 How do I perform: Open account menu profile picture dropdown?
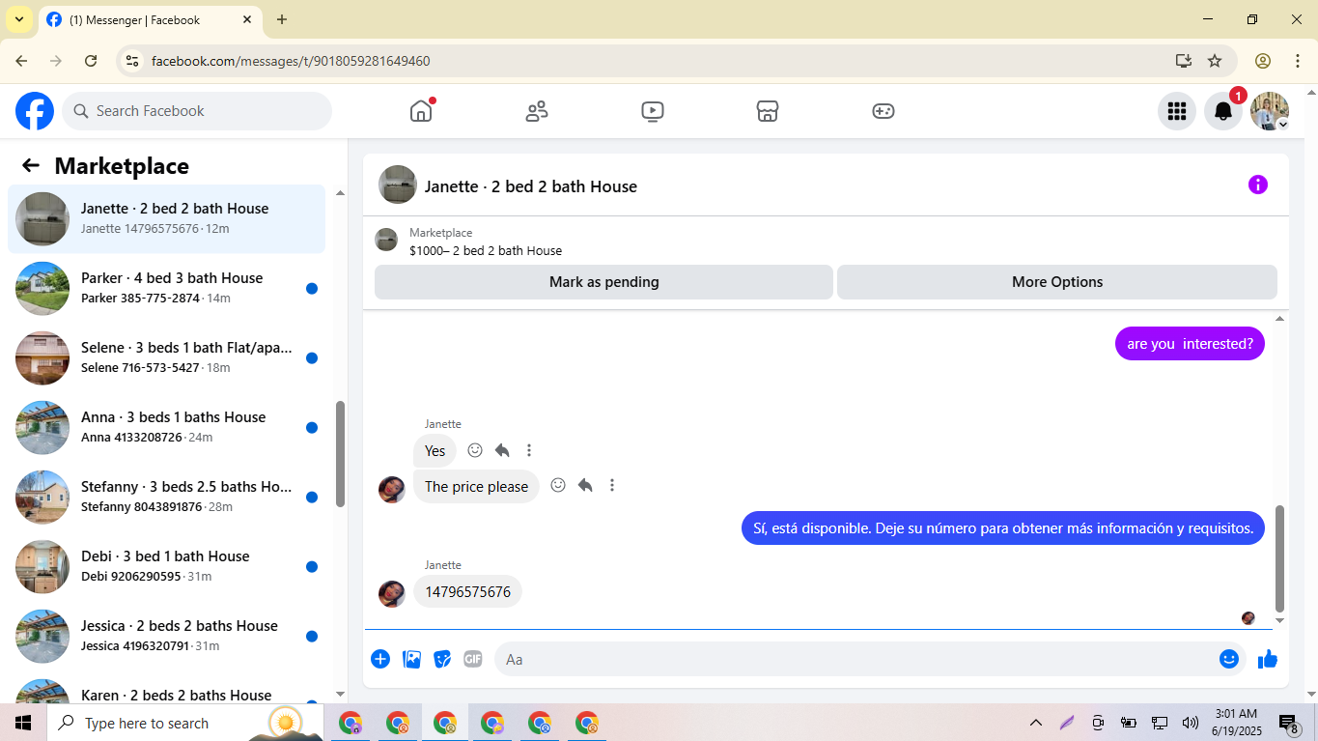(x=1270, y=111)
